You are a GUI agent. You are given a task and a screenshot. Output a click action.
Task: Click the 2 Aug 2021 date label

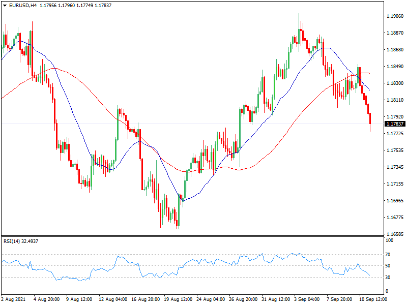pyautogui.click(x=13, y=298)
